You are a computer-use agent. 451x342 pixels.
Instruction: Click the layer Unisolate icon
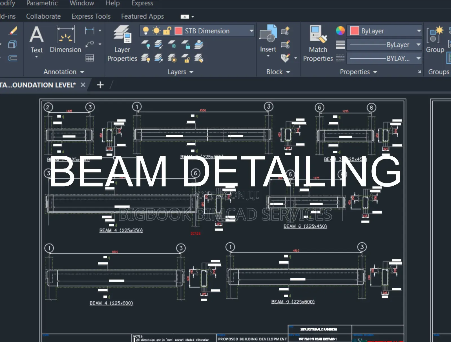[x=159, y=58]
